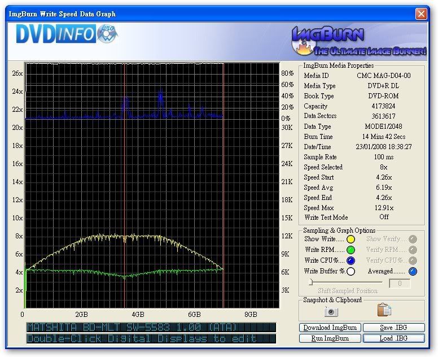The image size is (438, 357).
Task: Toggle the greyed Show Verify indicator
Action: tap(413, 240)
